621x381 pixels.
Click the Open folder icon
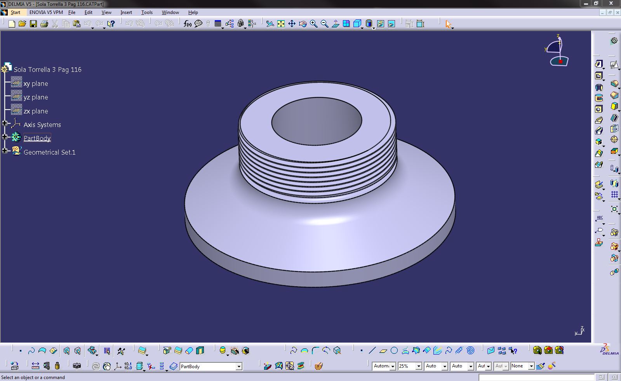(22, 24)
